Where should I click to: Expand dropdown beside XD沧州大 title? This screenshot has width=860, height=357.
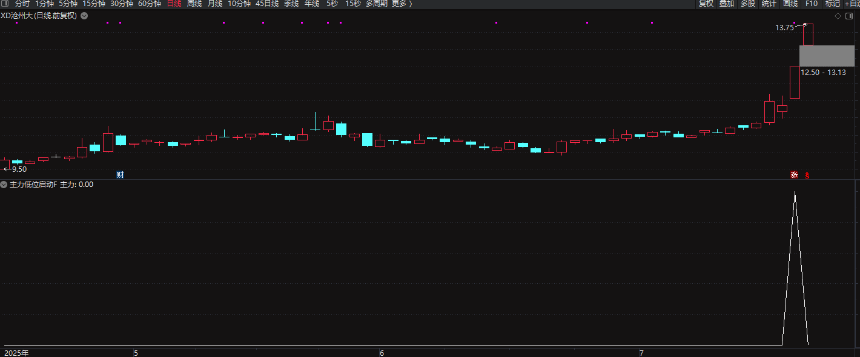(84, 16)
